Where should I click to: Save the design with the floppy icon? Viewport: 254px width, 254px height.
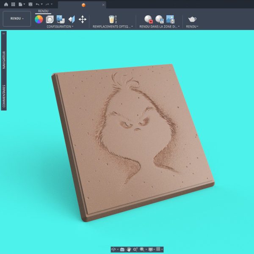click(x=30, y=4)
